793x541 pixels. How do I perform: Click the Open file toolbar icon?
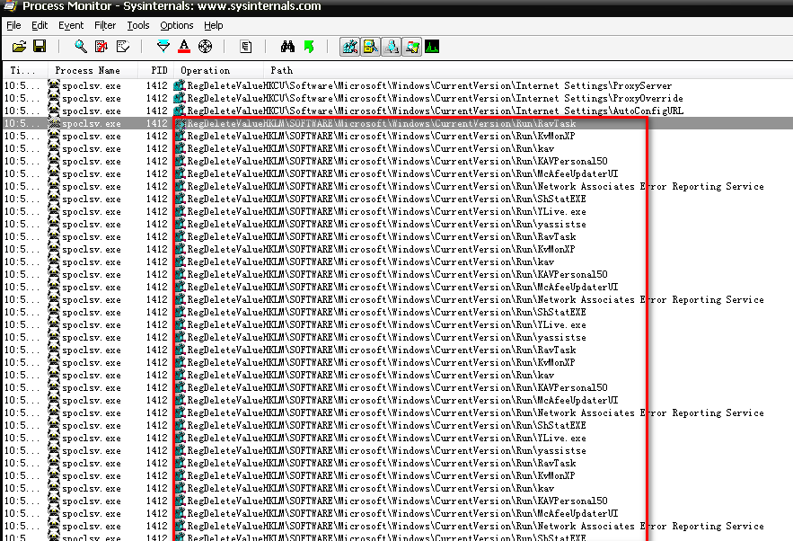click(x=19, y=46)
